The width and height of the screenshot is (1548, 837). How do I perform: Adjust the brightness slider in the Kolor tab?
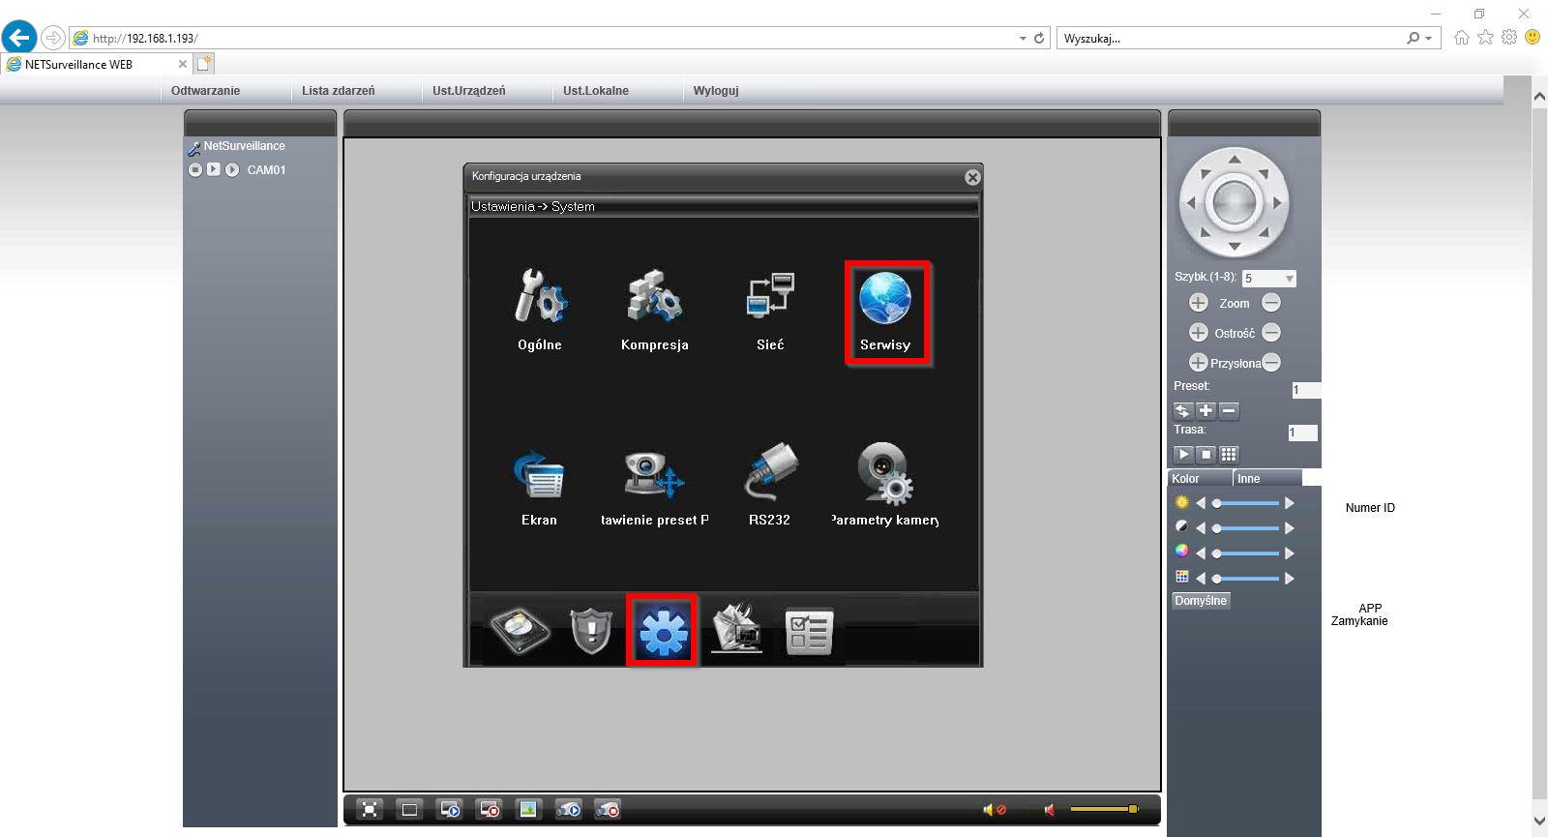1246,503
